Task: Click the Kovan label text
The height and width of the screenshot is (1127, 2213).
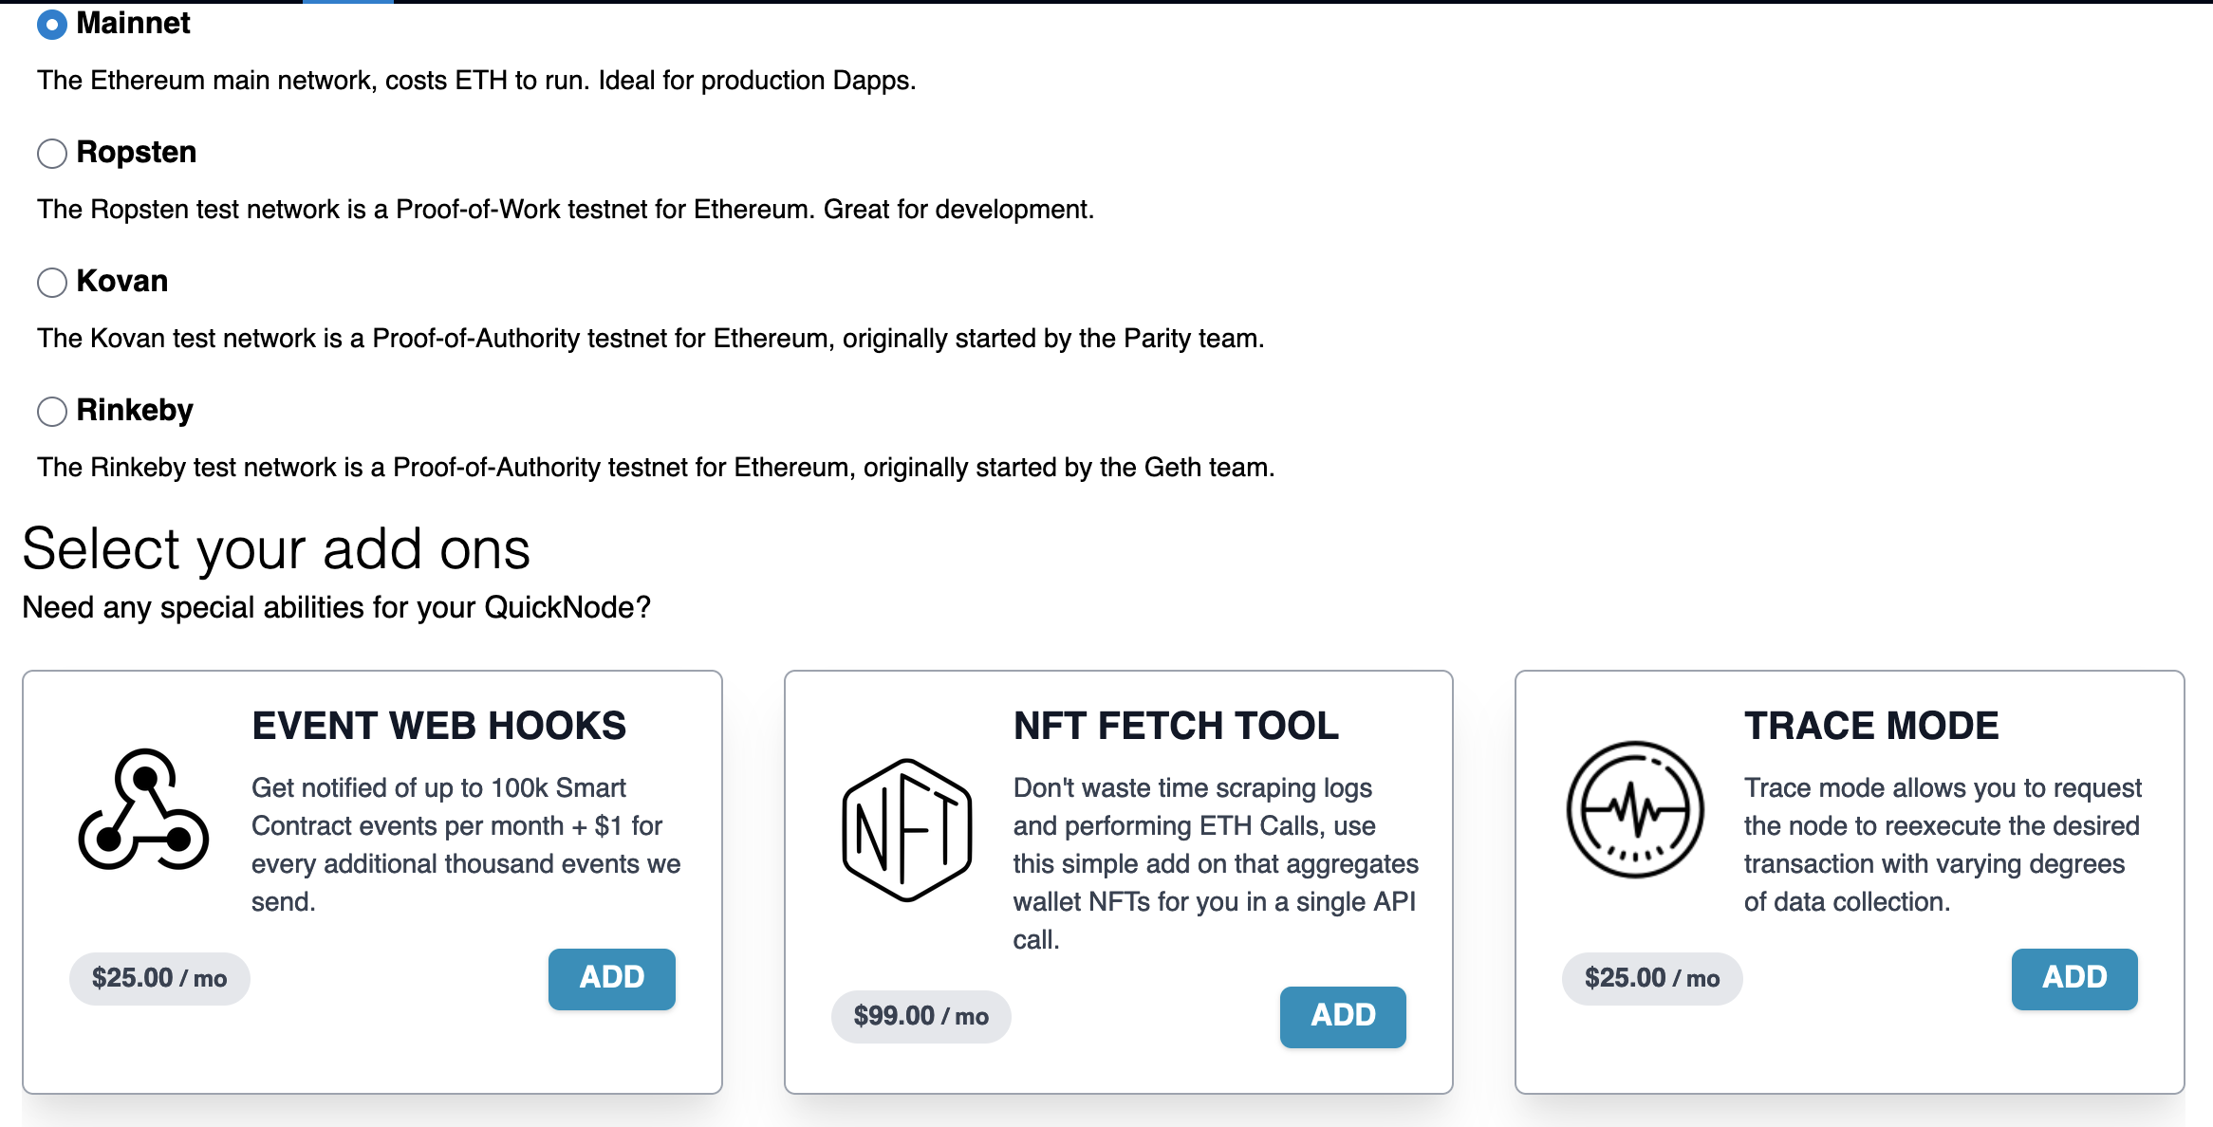Action: point(122,281)
